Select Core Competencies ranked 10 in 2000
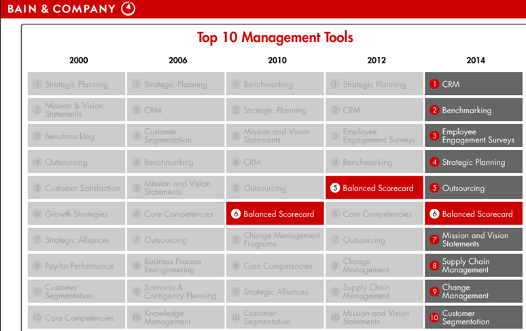526x331 pixels. [77, 317]
